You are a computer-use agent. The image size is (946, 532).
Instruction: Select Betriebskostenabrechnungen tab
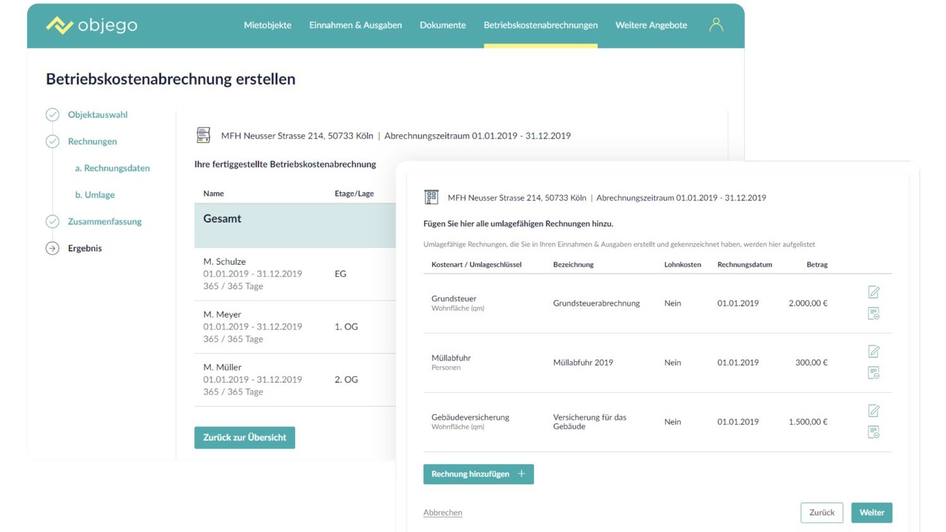point(540,25)
